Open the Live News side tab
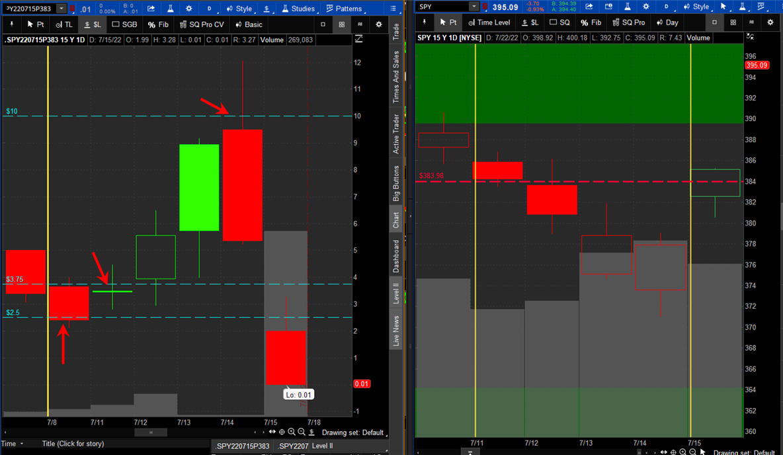Image resolution: width=783 pixels, height=455 pixels. (395, 331)
